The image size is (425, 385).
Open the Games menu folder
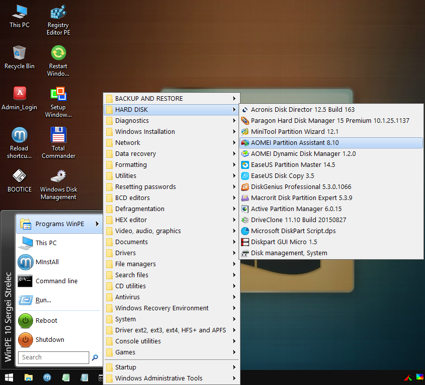[x=171, y=352]
